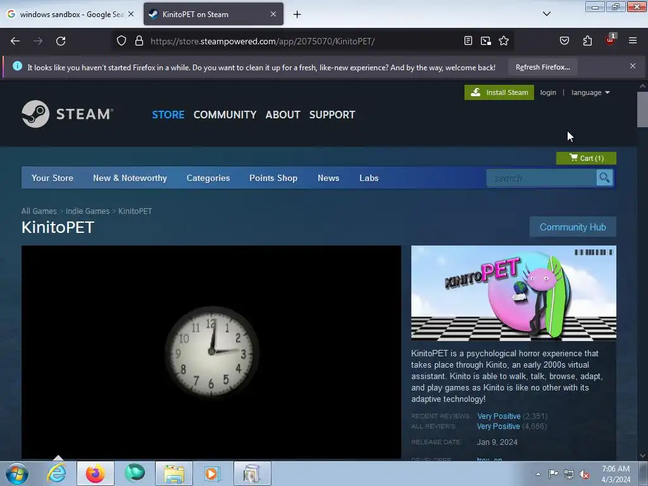This screenshot has height=486, width=648.
Task: Show hidden tray icons arrow
Action: pos(538,474)
